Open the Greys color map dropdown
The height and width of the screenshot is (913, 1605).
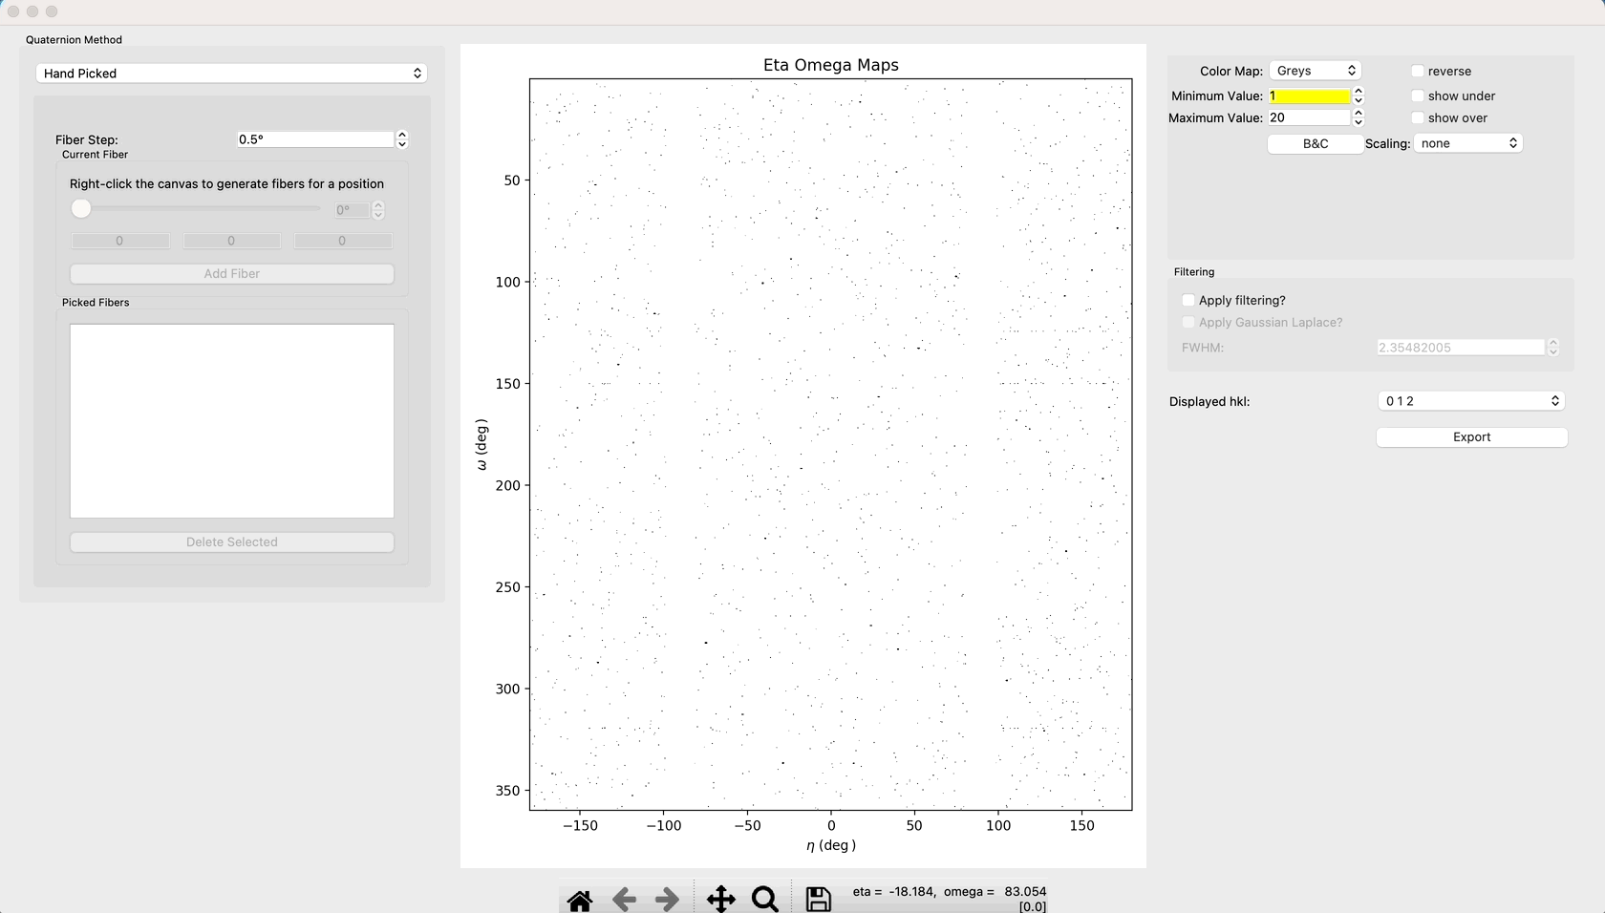coord(1316,71)
